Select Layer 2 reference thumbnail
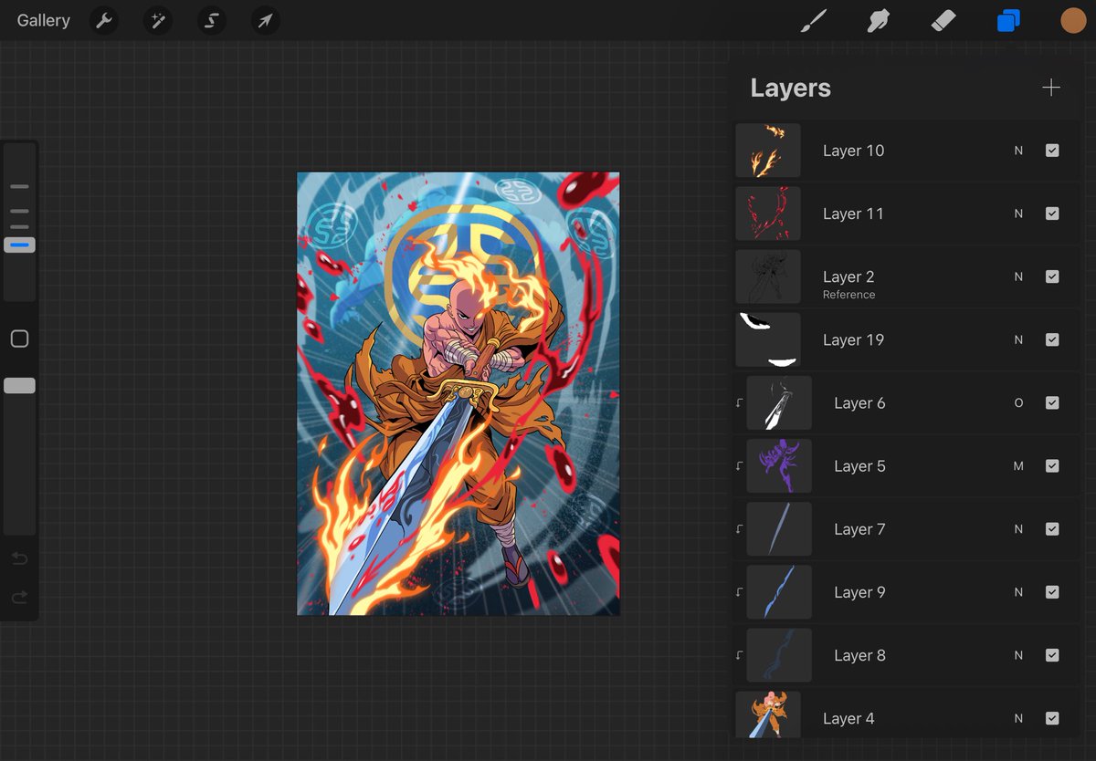Viewport: 1096px width, 761px height. click(x=768, y=276)
